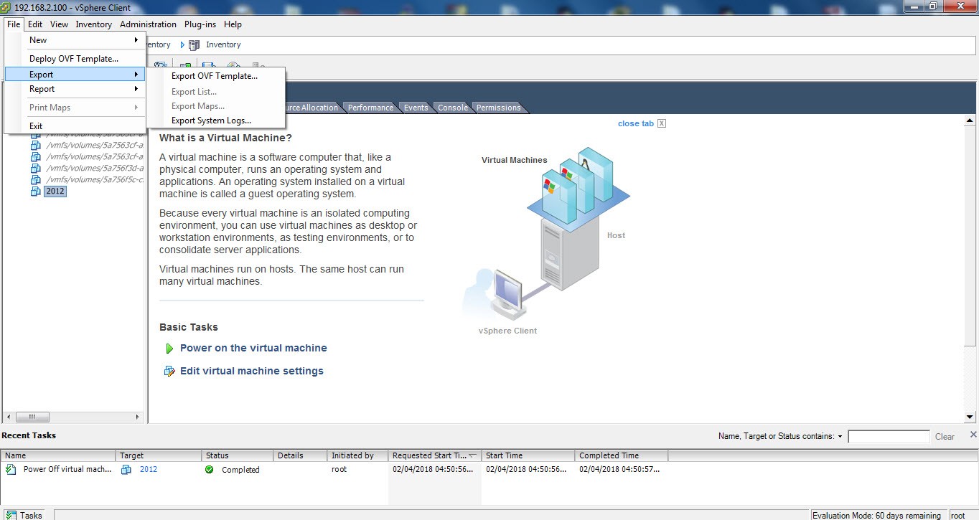The width and height of the screenshot is (979, 520).
Task: Switch to the Permissions tab
Action: click(x=498, y=108)
